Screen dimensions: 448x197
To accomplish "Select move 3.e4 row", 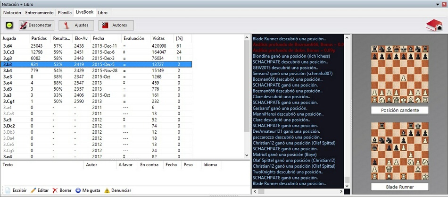I will 96,83.
